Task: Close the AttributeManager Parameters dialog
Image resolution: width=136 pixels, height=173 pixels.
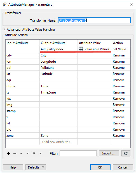Action: click(131, 4)
